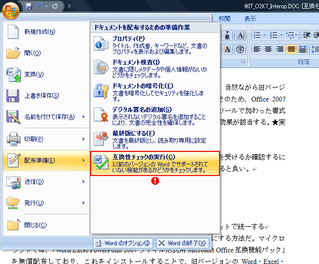Image resolution: width=319 pixels, height=264 pixels.
Task: Choose 変換(V) in the Office menu
Action: coord(46,74)
